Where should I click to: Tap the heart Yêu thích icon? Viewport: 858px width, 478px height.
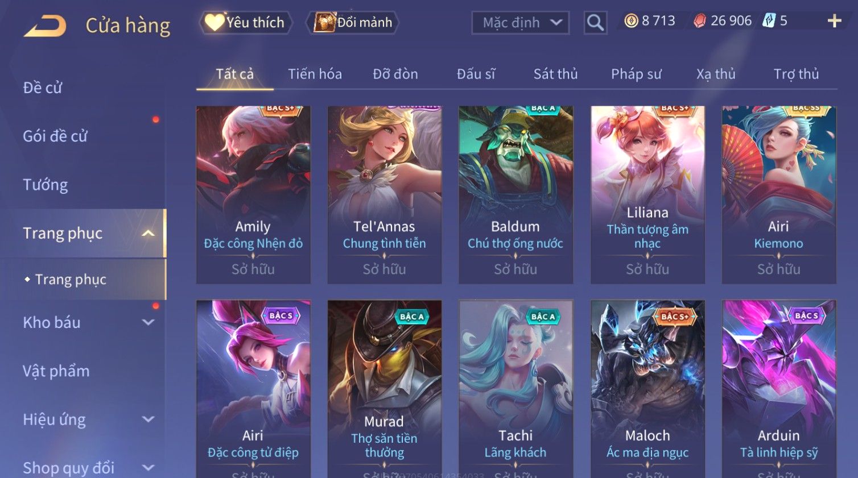214,22
